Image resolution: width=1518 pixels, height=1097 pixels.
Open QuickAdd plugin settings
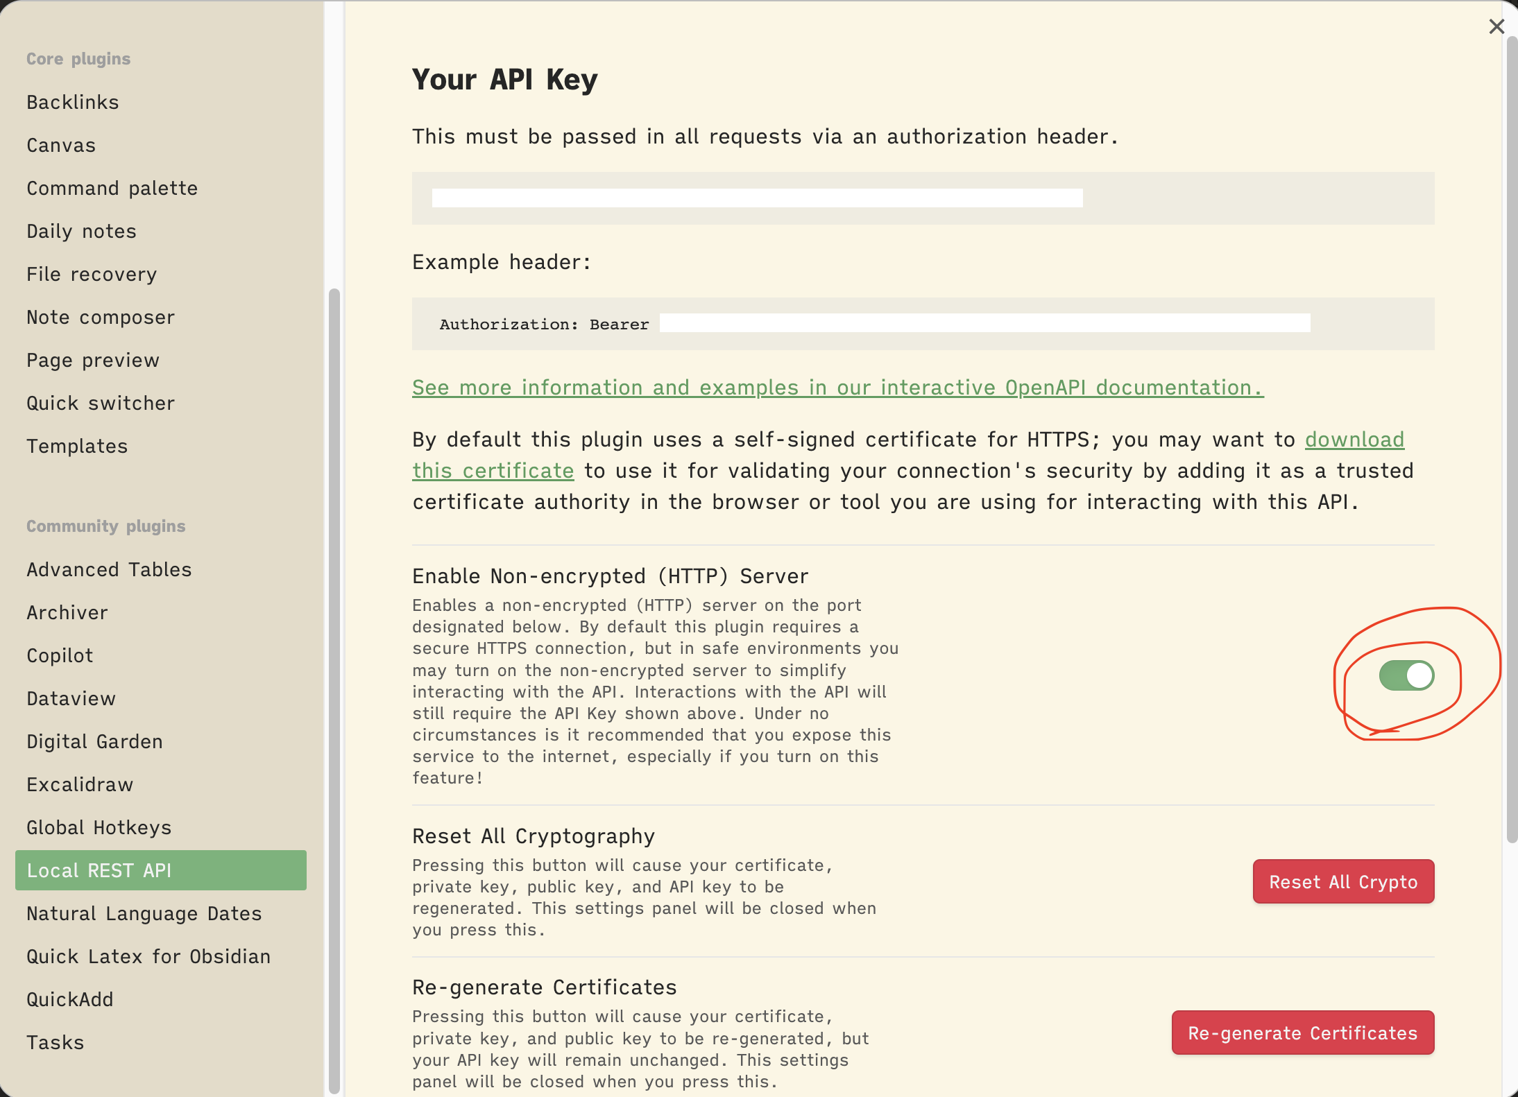click(70, 1000)
